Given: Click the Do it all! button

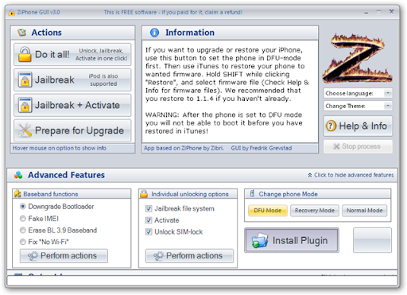Looking at the screenshot, I should (72, 54).
